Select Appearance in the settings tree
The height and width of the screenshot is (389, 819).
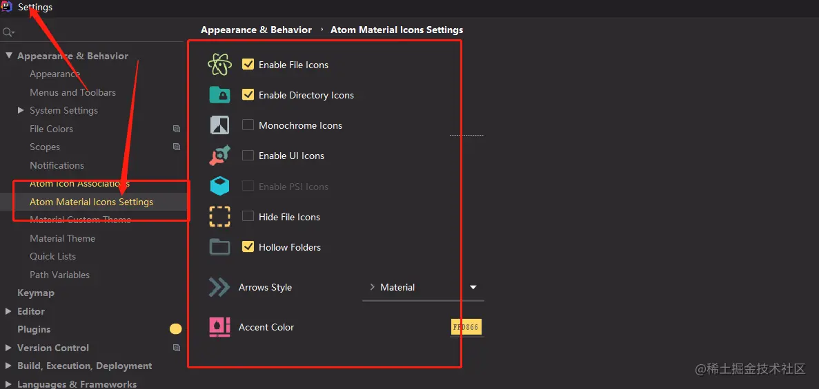coord(55,74)
